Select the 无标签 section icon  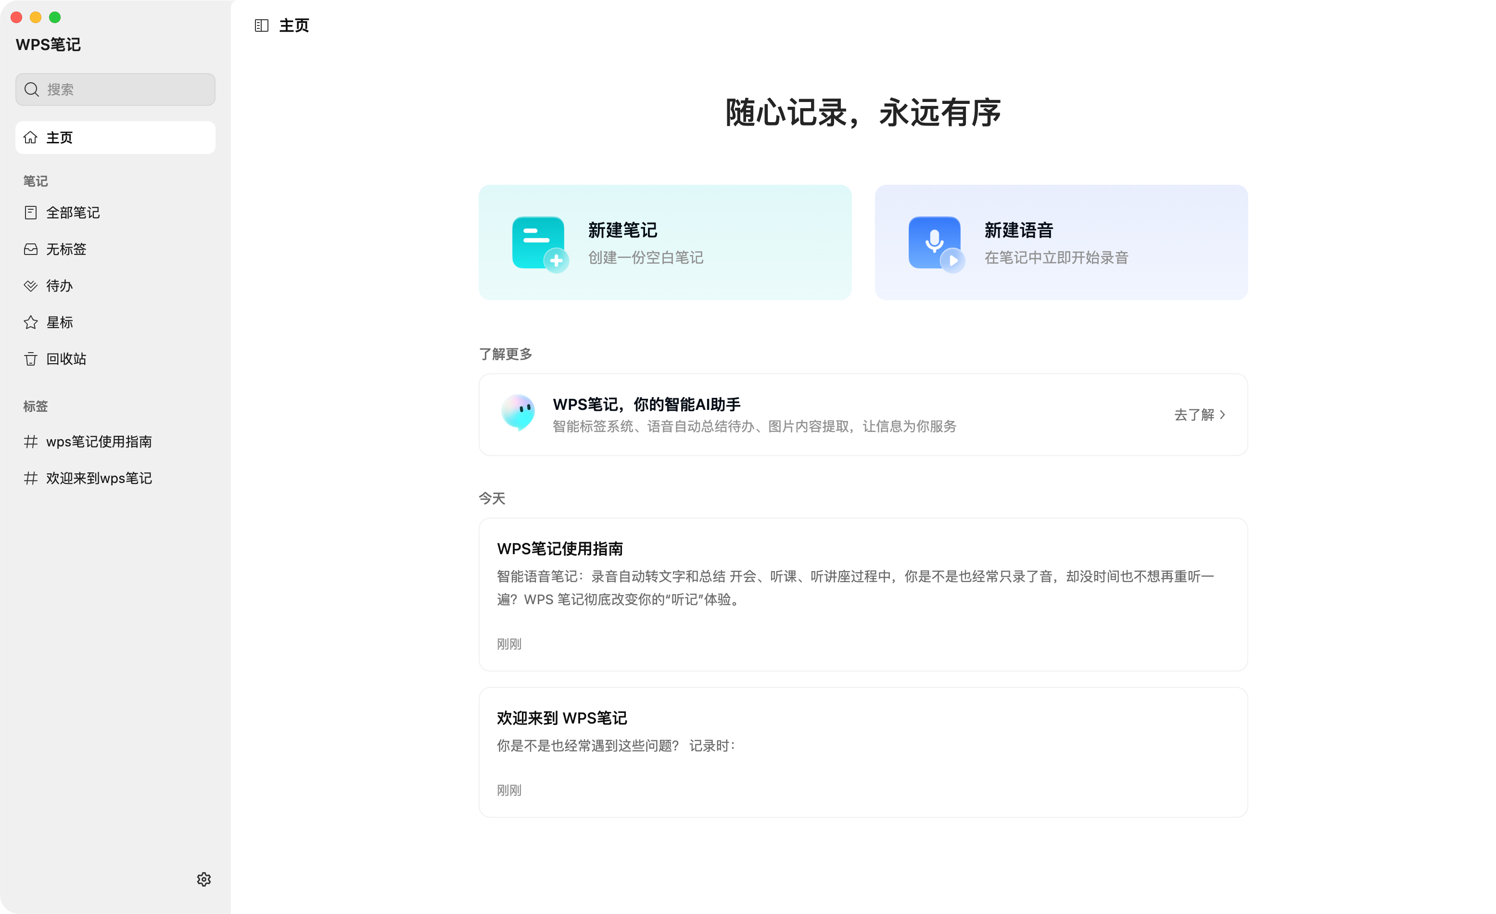click(30, 249)
